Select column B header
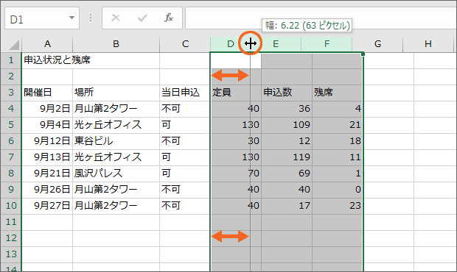The width and height of the screenshot is (457, 272). click(116, 44)
